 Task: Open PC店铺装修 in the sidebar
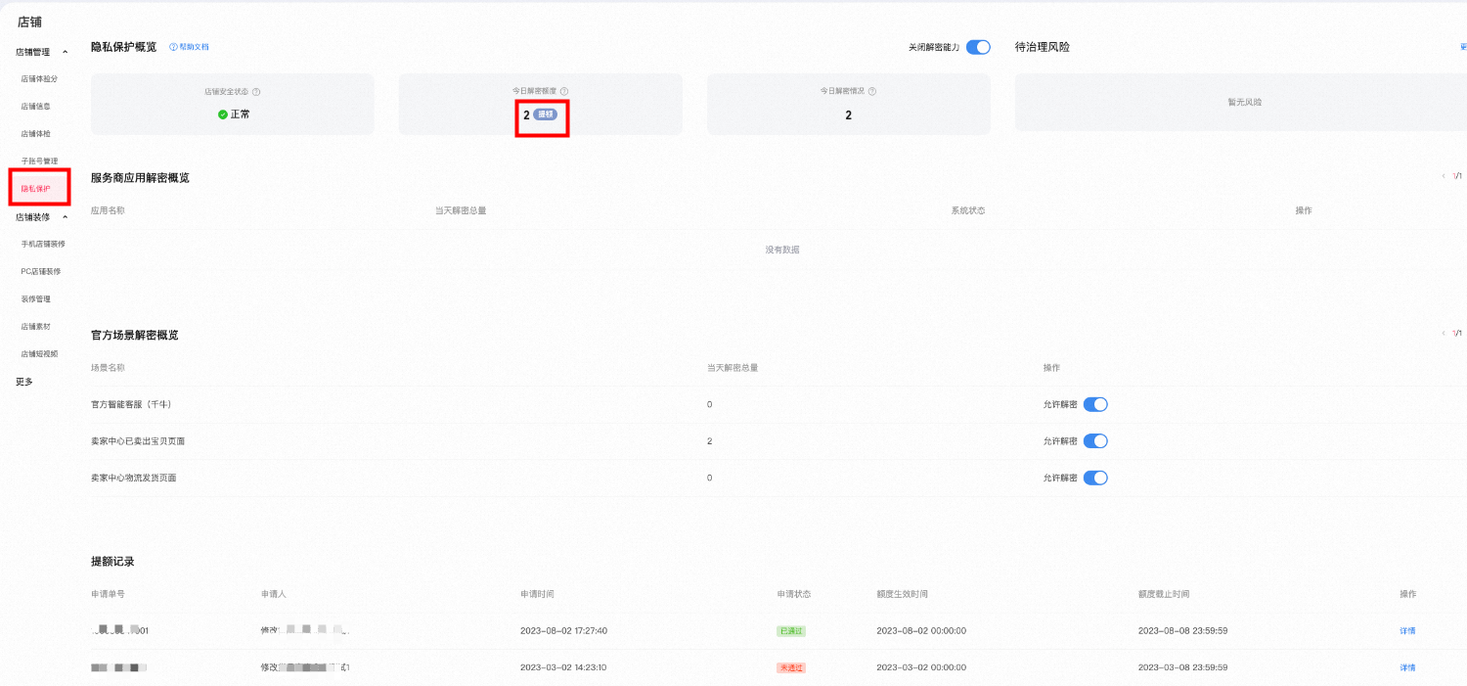[x=40, y=271]
